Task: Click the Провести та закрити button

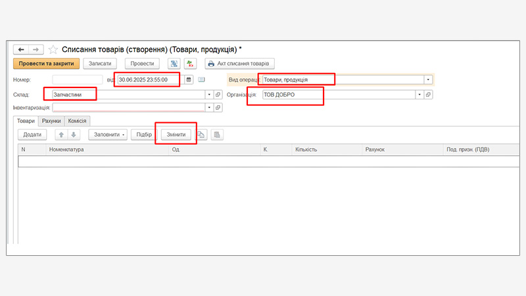Action: (46, 64)
